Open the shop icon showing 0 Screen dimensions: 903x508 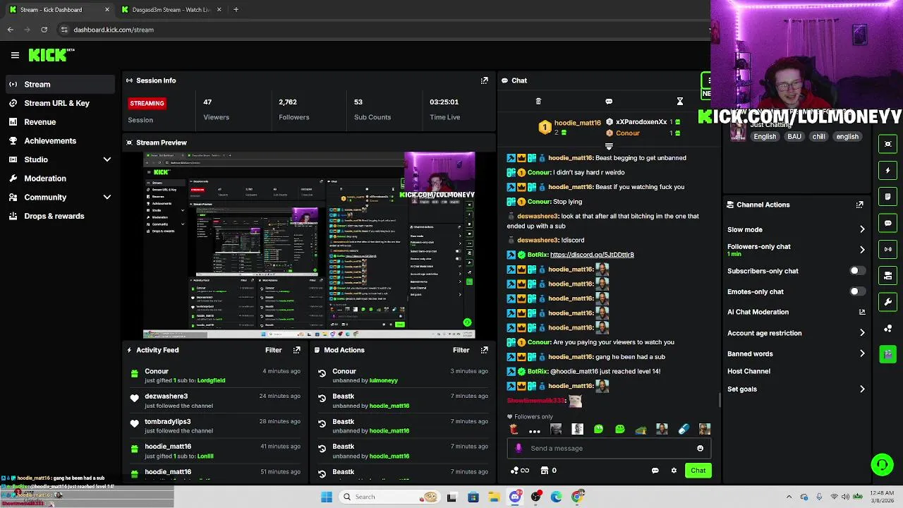pyautogui.click(x=548, y=471)
